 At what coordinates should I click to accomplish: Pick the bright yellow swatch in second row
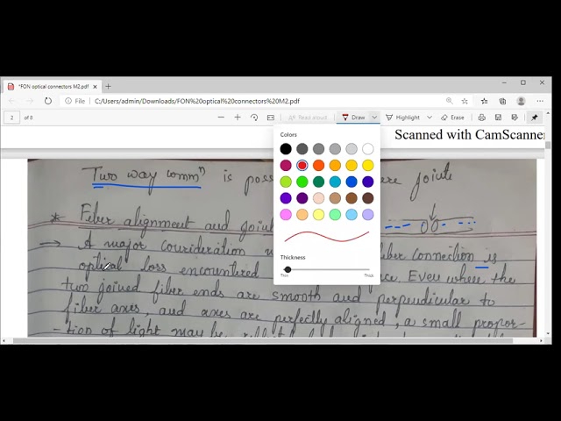point(368,165)
